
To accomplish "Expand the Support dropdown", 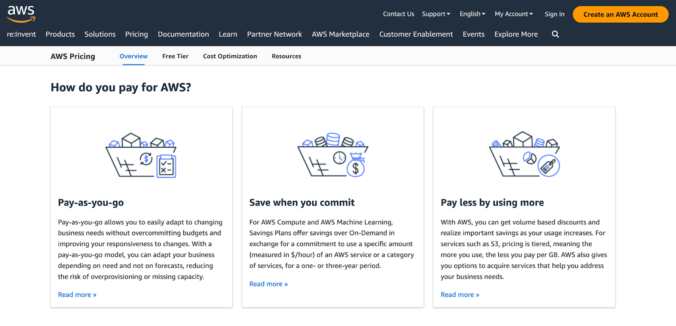I will [x=436, y=14].
